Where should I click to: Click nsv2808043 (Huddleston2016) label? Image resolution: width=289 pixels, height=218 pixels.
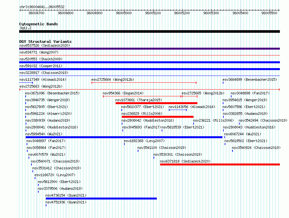point(249,127)
